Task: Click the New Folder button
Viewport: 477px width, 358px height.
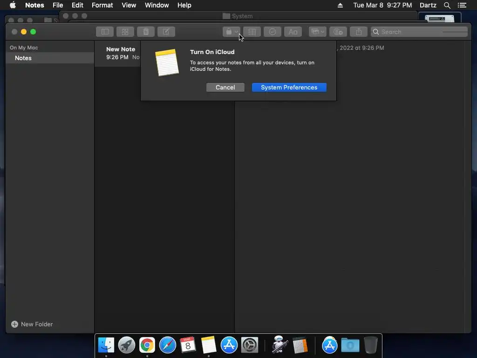Action: (x=32, y=324)
